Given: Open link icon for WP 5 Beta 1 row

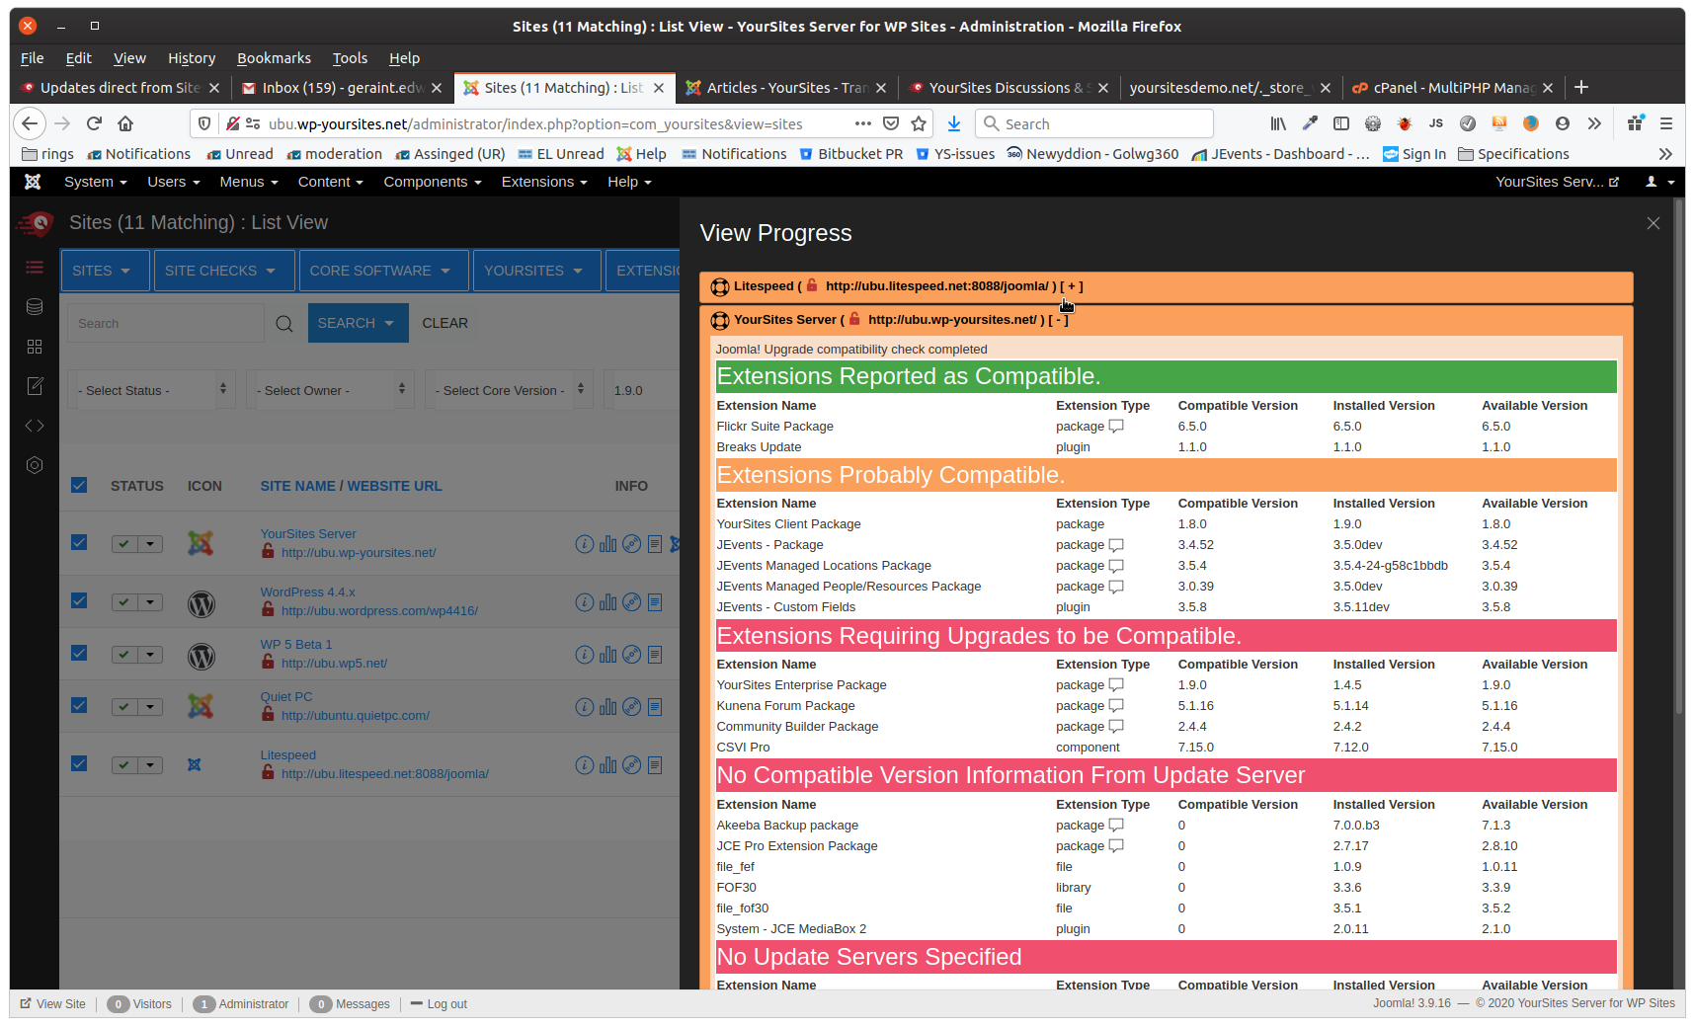Looking at the screenshot, I should [x=631, y=655].
